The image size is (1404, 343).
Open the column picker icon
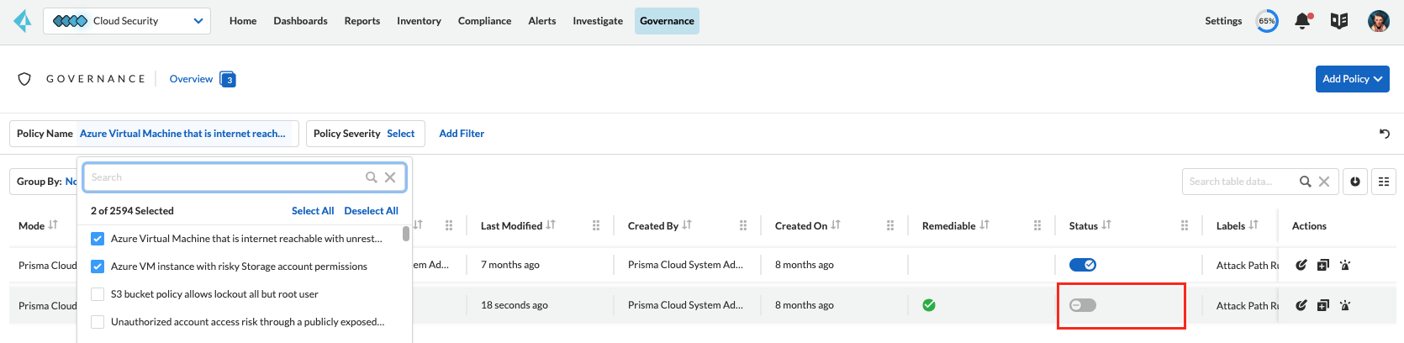pyautogui.click(x=1384, y=182)
